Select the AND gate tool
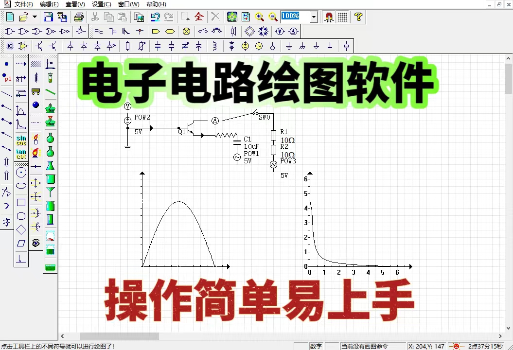Screen dimensions: 513x350 10,31
